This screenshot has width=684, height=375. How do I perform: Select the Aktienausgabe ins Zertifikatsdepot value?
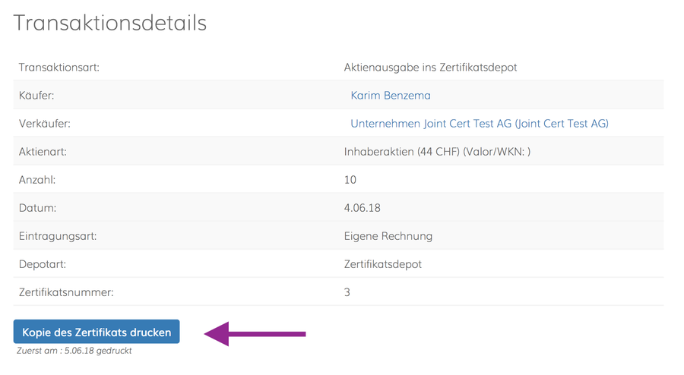(430, 68)
